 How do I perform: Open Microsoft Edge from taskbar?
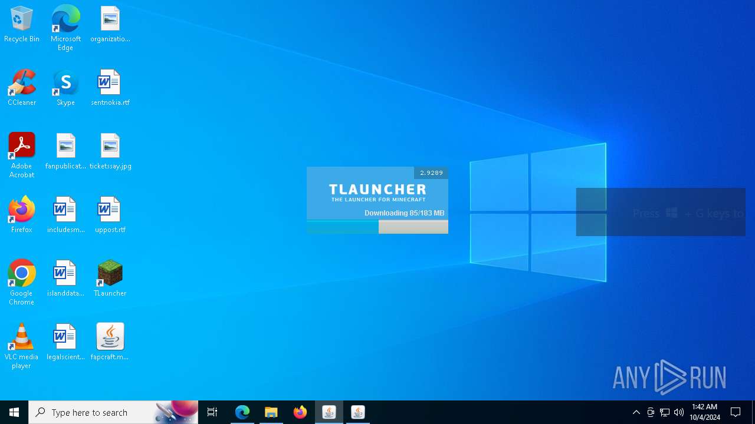coord(242,412)
